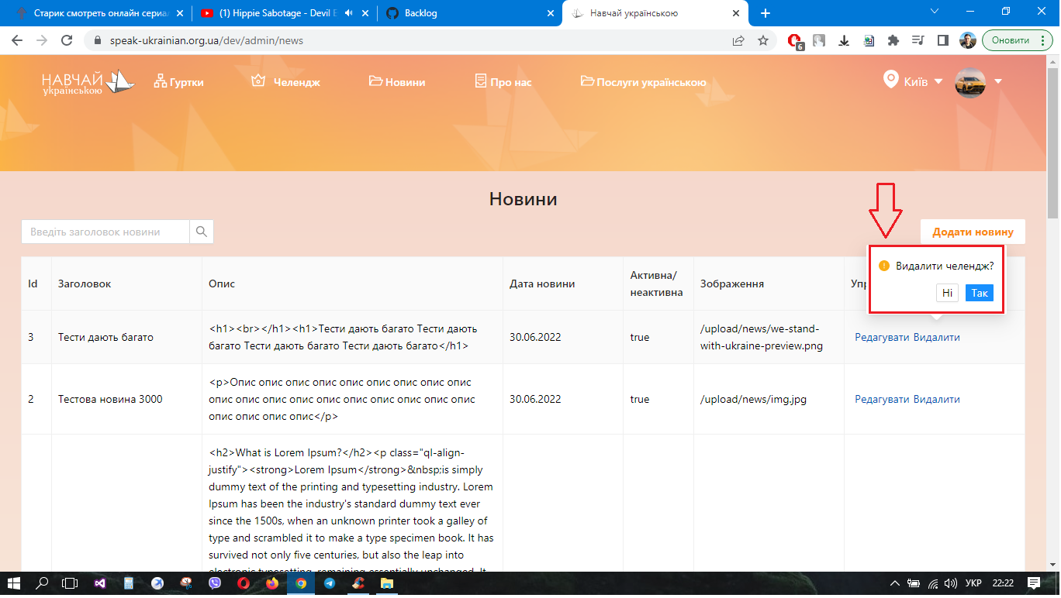Click the folder icon next to Новини
Screen dimensions: 1061x598
tap(375, 81)
